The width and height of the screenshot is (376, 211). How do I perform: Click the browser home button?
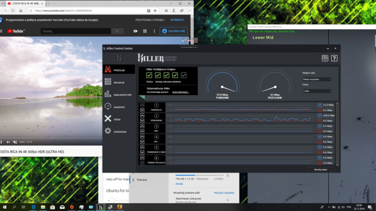coord(21,11)
